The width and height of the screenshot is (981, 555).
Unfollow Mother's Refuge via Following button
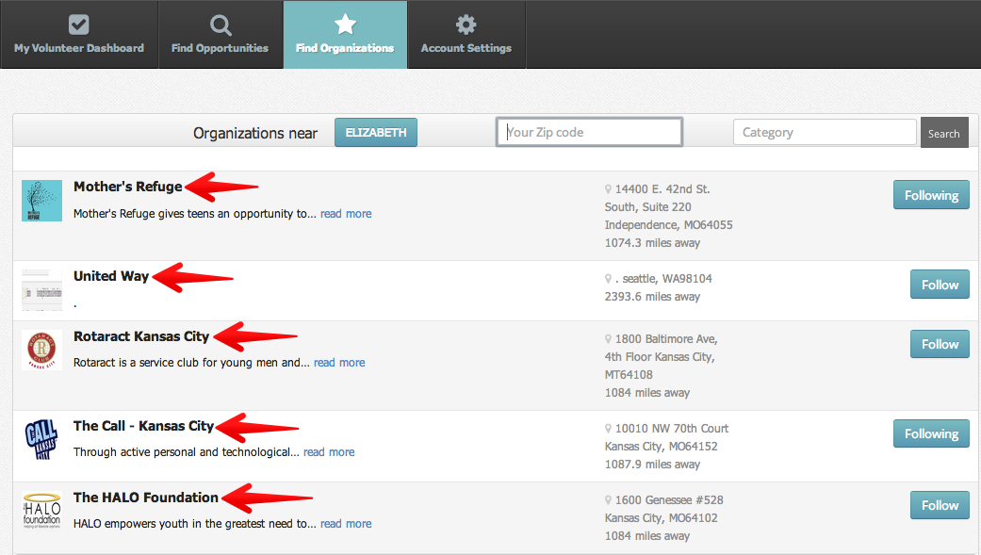(x=930, y=196)
